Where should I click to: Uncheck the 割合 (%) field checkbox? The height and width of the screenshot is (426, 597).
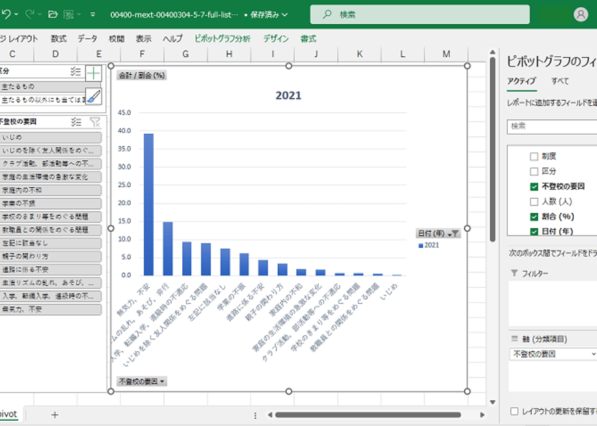pyautogui.click(x=534, y=217)
